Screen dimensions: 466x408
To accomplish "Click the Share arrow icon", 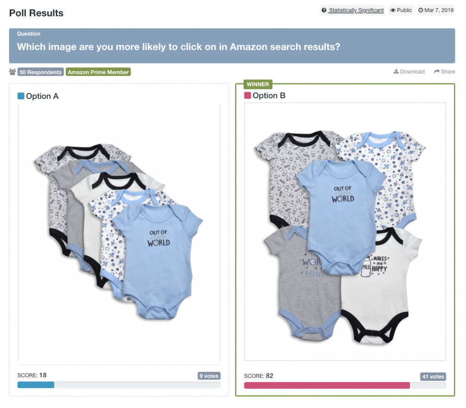I will pyautogui.click(x=437, y=72).
